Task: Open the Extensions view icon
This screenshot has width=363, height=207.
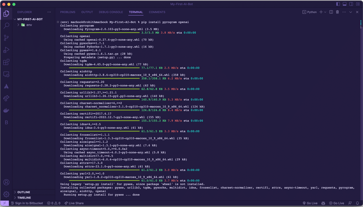Action: [6, 62]
